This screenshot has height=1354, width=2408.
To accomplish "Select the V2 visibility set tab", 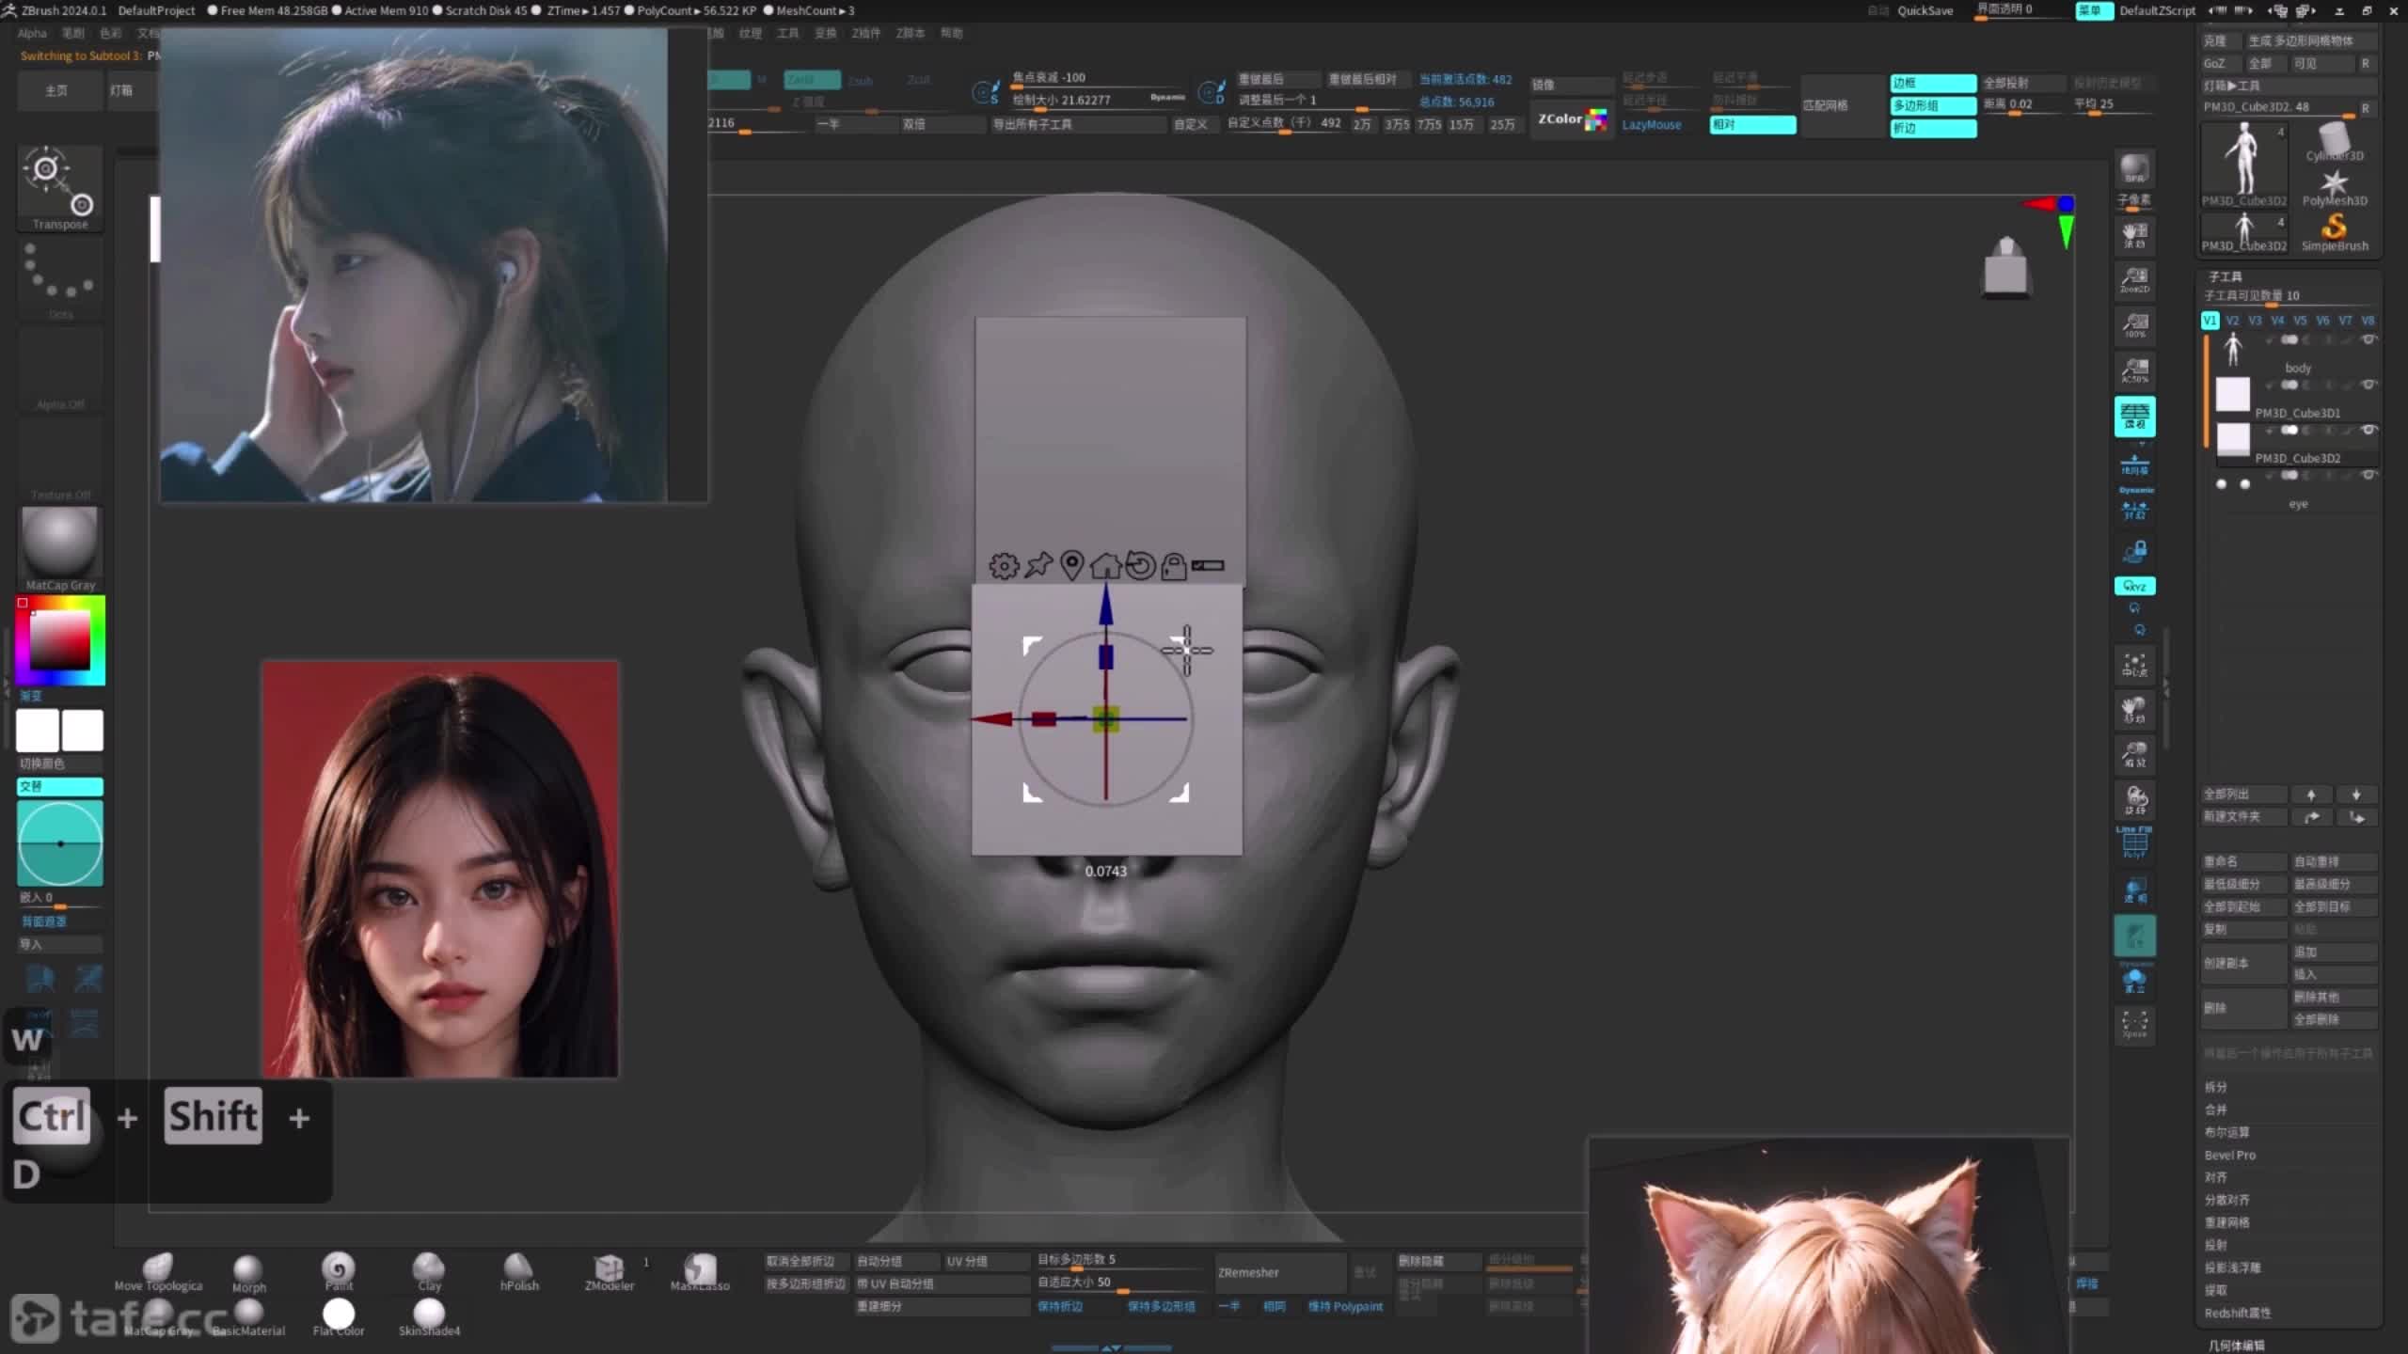I will (x=2232, y=321).
